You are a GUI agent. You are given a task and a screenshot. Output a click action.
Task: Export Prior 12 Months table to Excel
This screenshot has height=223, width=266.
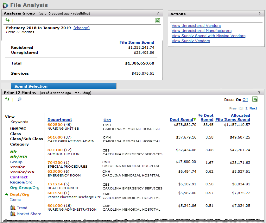255,99
